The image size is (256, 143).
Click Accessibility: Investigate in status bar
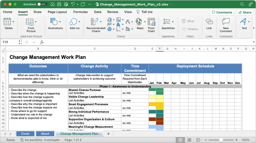tap(40, 140)
